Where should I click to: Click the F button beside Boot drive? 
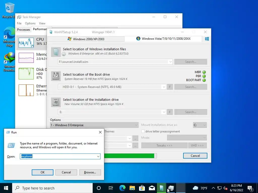pyautogui.click(x=170, y=87)
